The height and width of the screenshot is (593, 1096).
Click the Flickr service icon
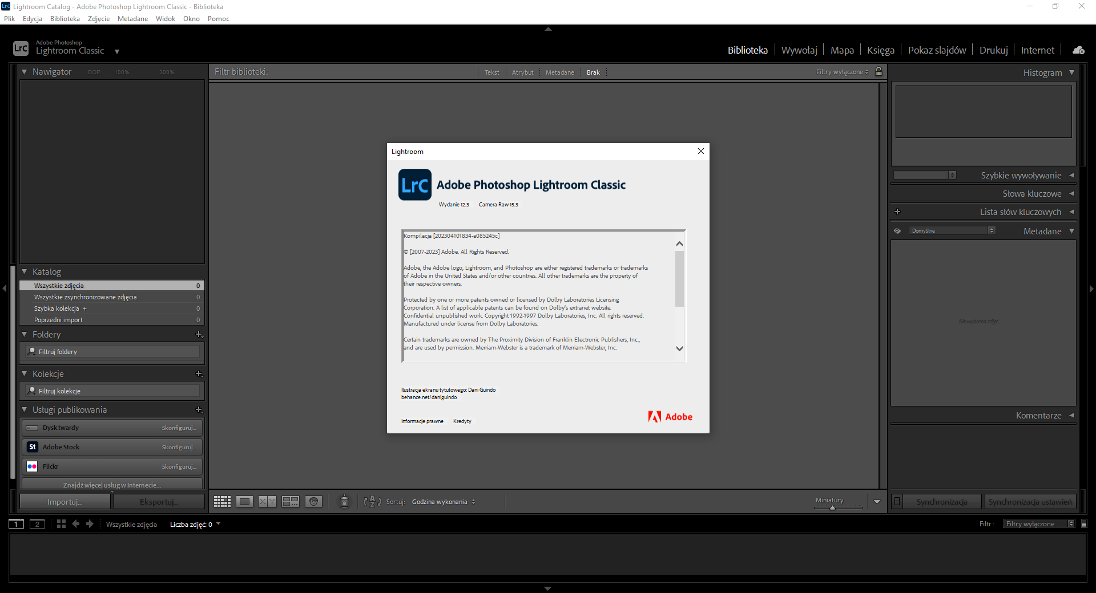click(32, 466)
